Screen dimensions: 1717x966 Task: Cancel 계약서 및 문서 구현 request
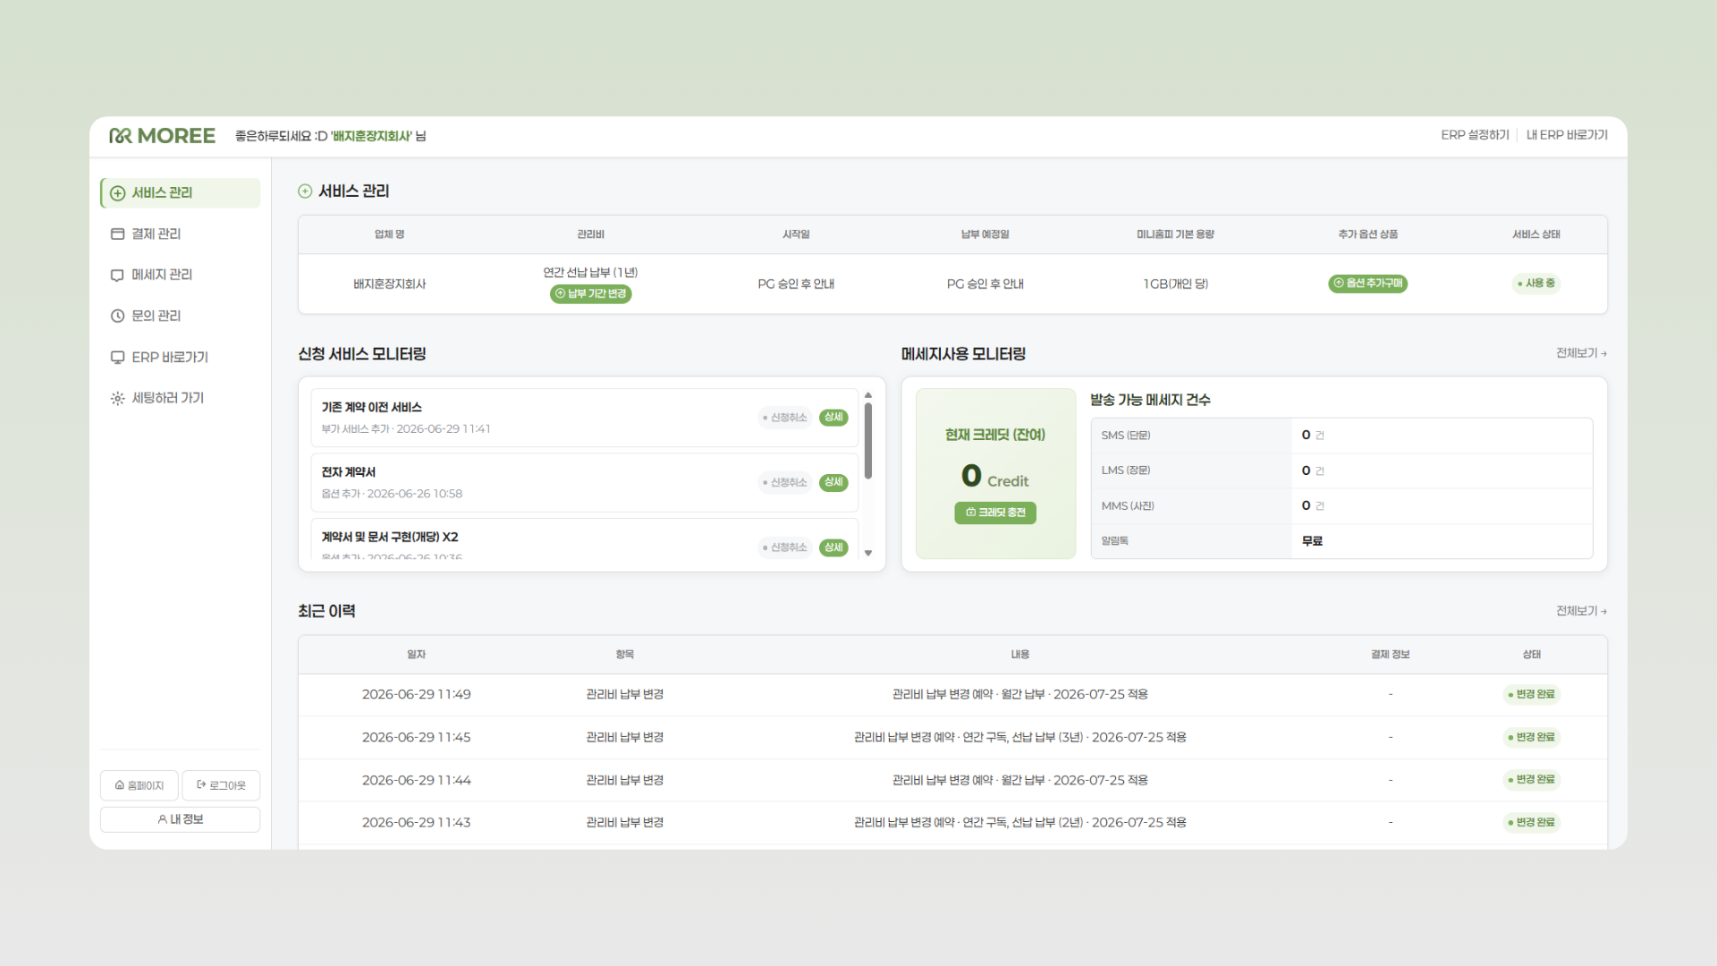tap(785, 547)
